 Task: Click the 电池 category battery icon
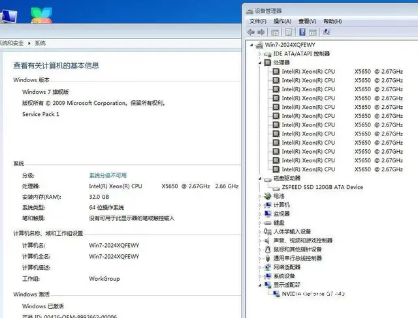click(268, 196)
